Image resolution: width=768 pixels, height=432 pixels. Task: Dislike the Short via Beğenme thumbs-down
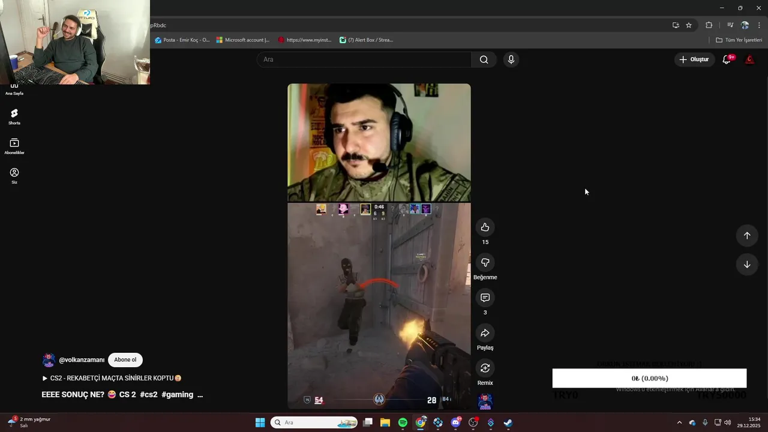point(485,262)
